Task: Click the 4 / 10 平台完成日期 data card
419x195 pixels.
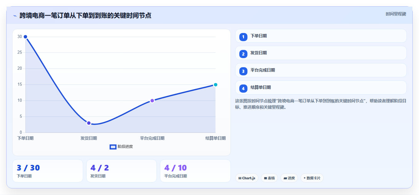Action: (195, 171)
